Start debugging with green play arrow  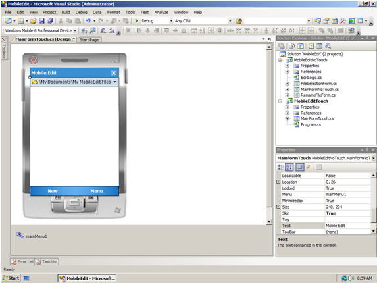point(137,21)
